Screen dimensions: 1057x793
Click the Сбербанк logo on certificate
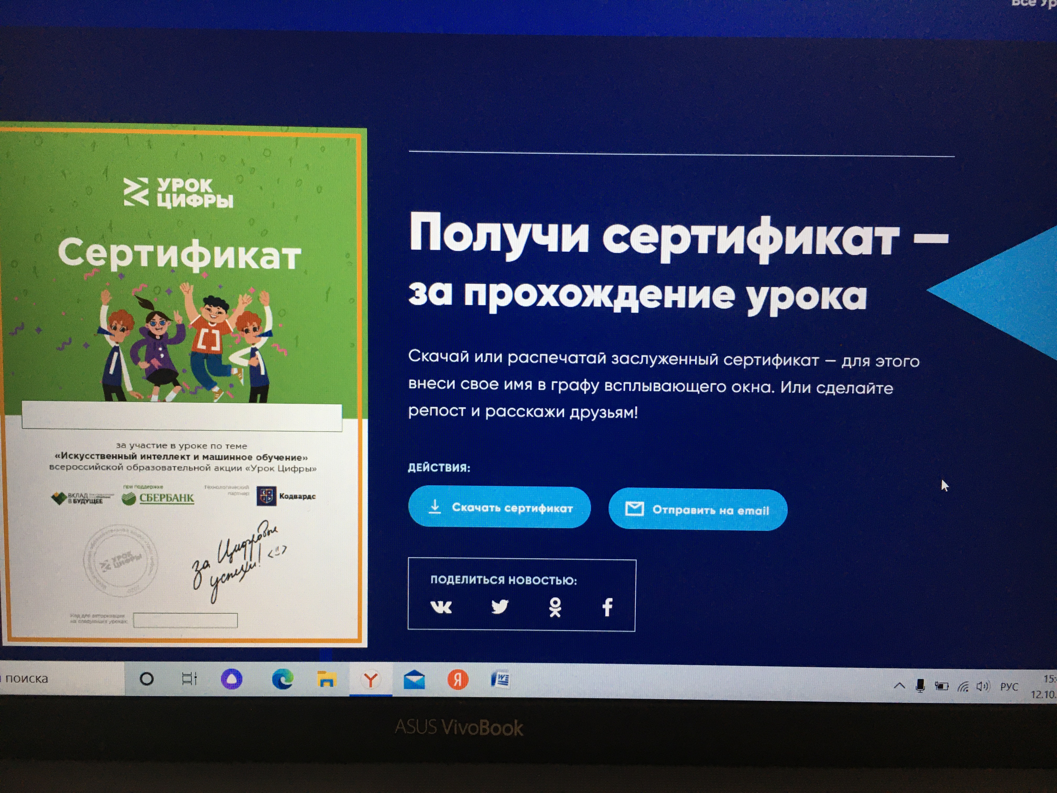pos(158,498)
